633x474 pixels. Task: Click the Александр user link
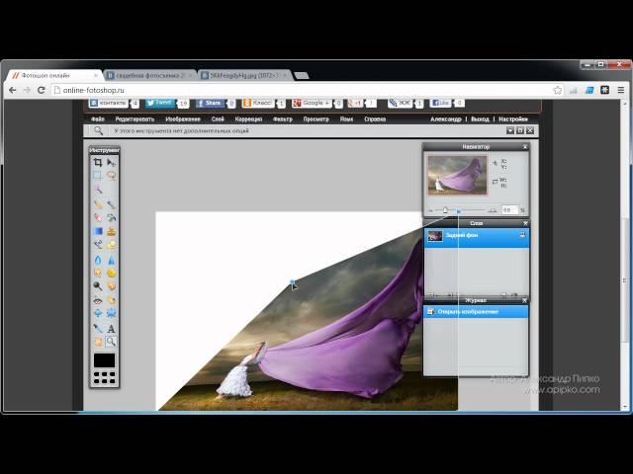click(x=446, y=119)
